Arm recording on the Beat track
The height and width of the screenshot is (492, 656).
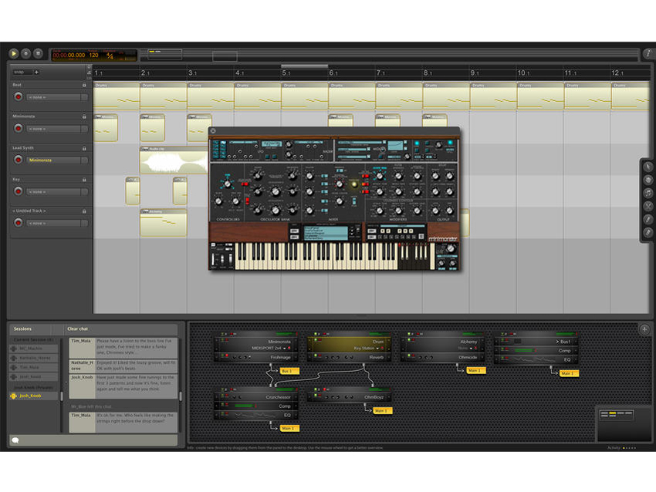click(18, 97)
